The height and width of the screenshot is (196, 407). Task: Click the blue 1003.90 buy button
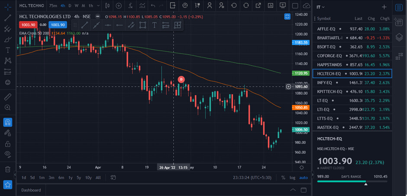point(58,25)
